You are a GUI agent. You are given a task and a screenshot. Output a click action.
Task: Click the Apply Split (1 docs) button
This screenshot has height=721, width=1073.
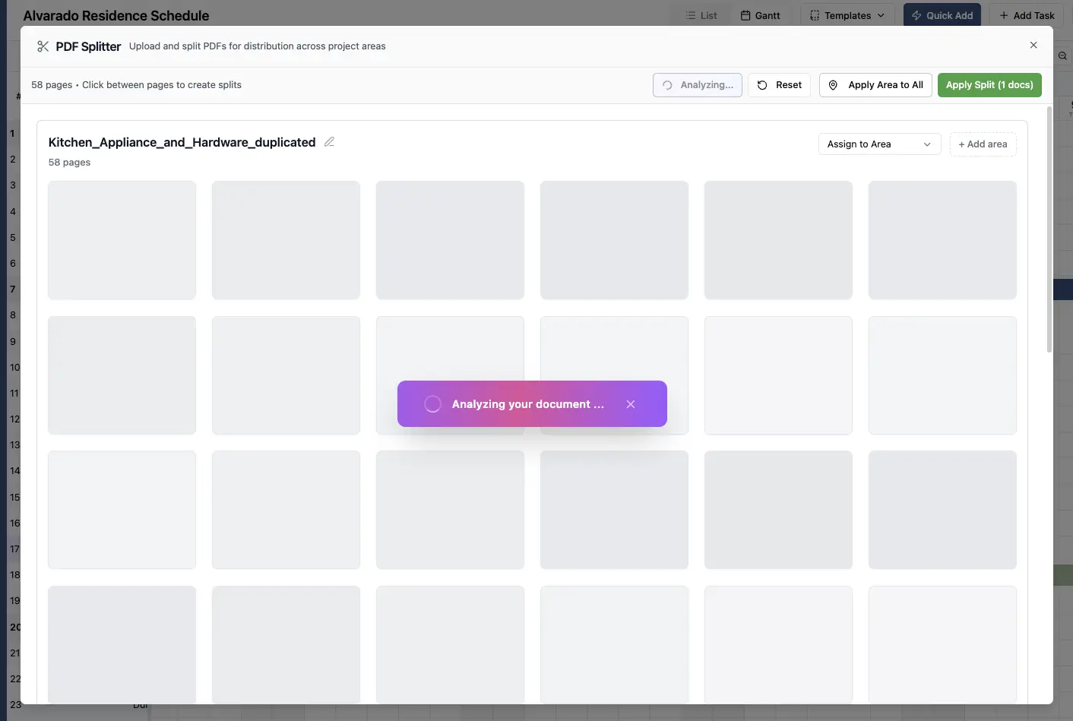[x=989, y=85]
